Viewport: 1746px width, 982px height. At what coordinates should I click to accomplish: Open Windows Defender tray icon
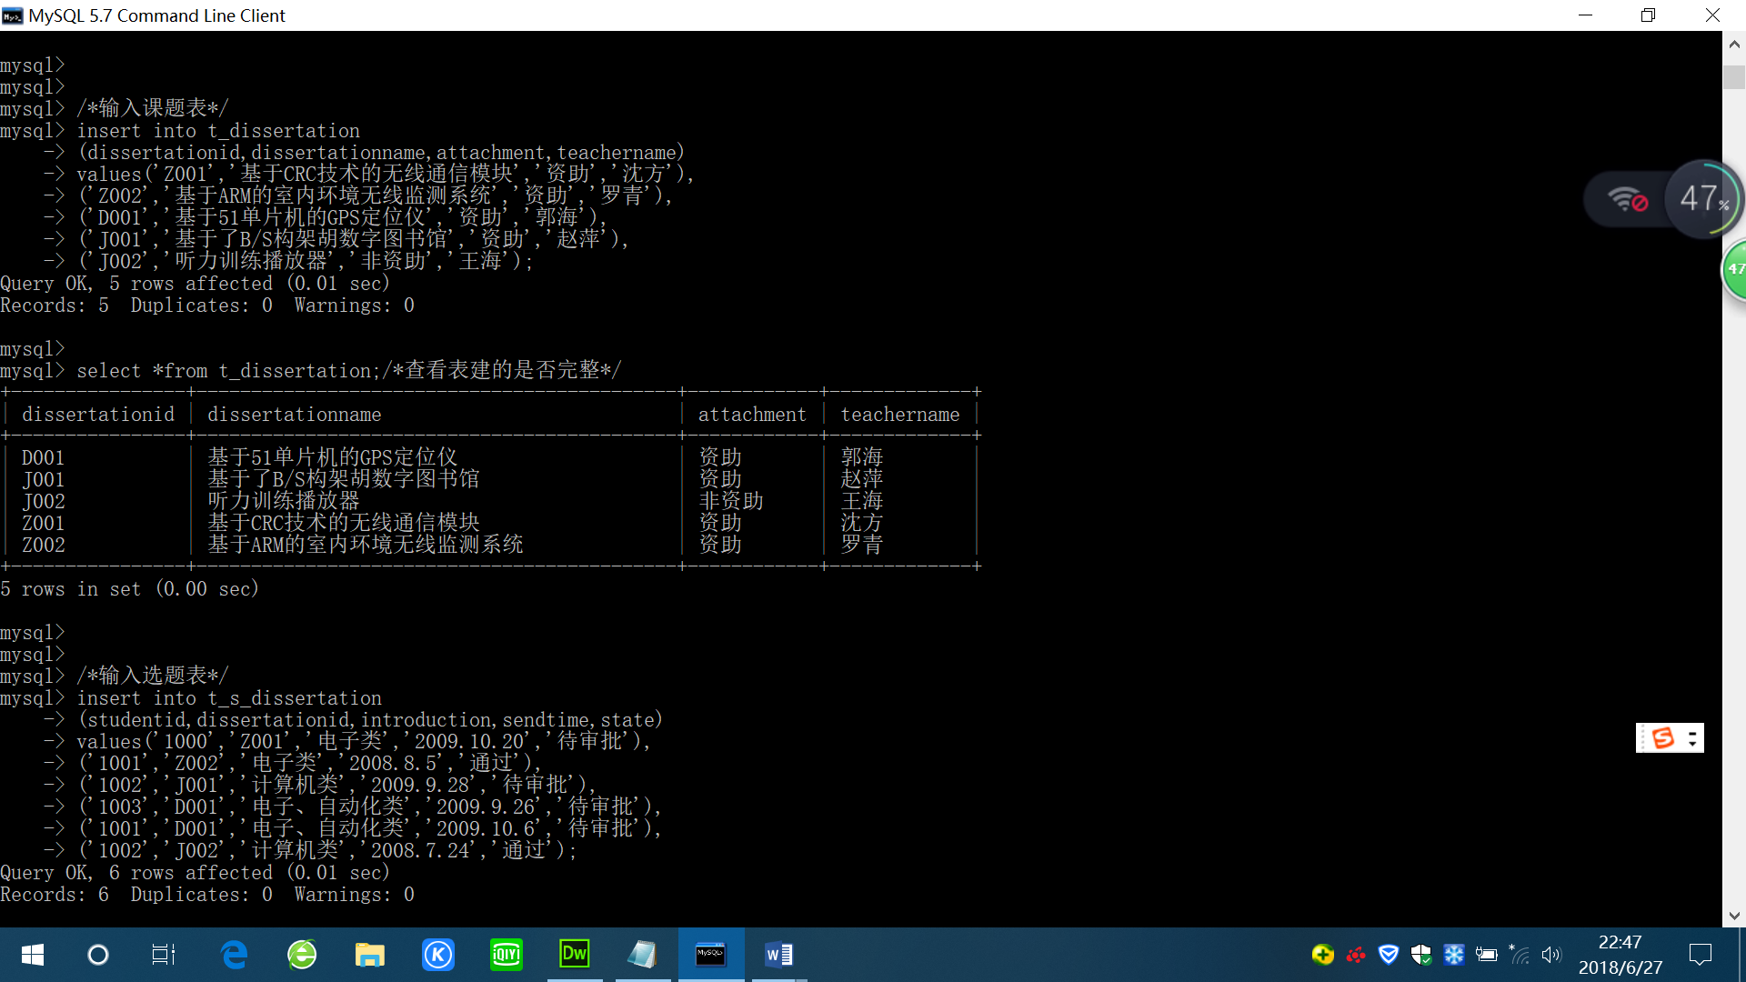point(1421,955)
